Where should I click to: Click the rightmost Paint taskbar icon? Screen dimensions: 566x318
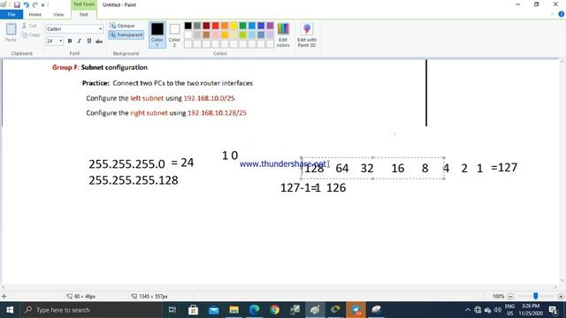coord(376,310)
